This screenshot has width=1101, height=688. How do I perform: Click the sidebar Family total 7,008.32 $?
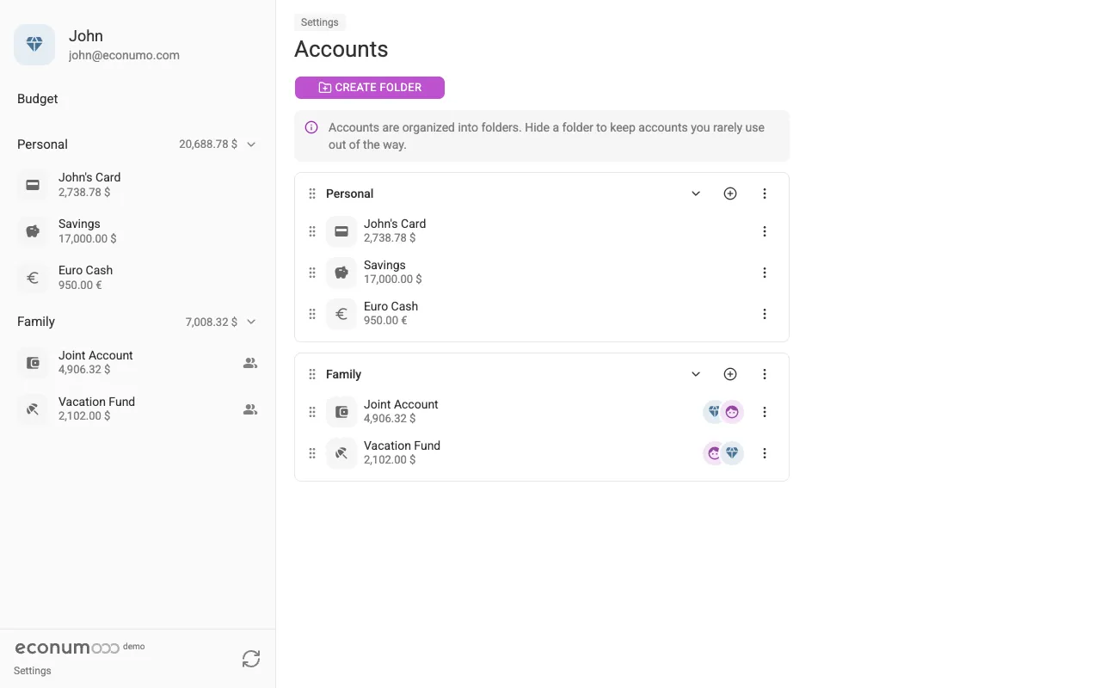click(x=212, y=322)
